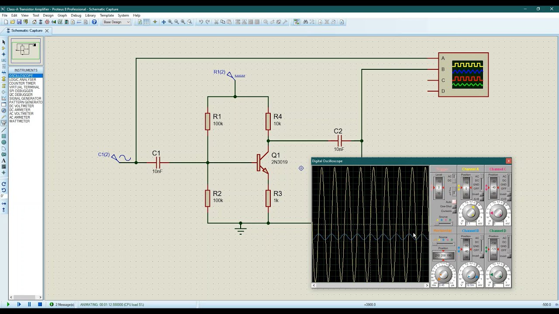Click the Redraw display icon
This screenshot has height=314, width=559.
[x=140, y=22]
